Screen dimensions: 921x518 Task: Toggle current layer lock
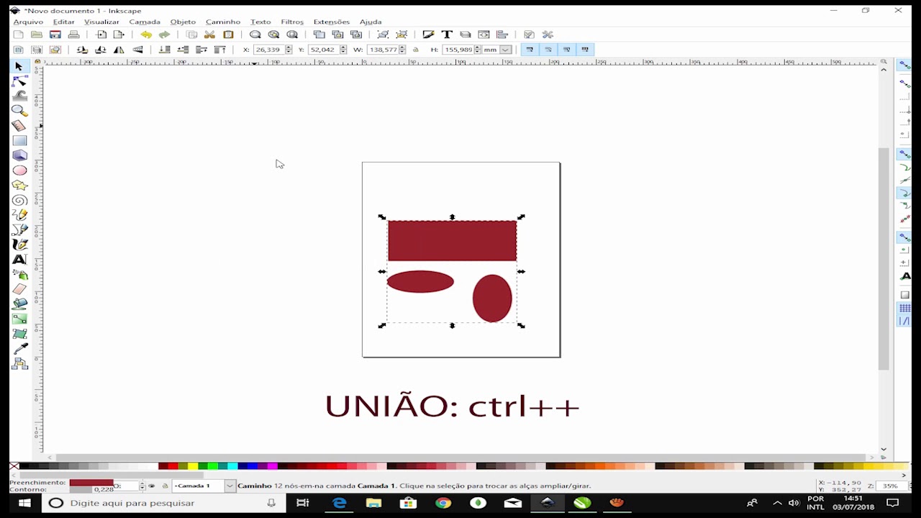(164, 486)
